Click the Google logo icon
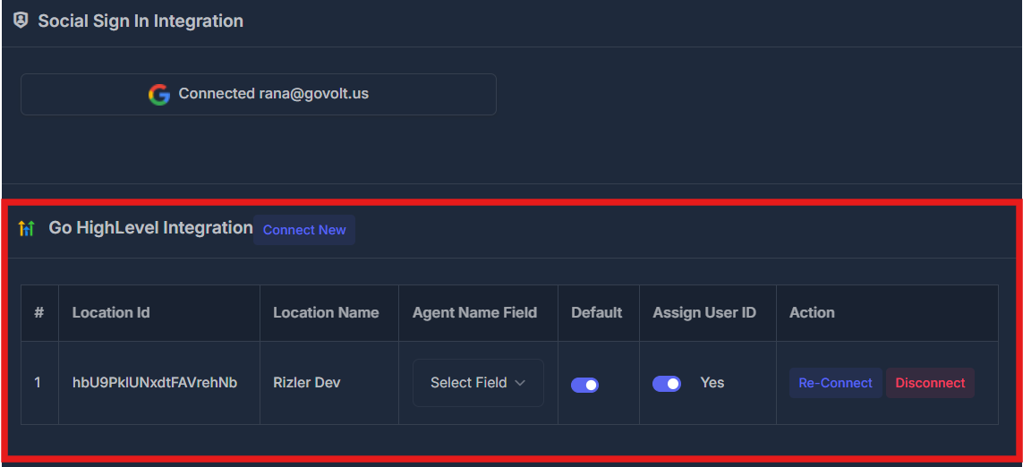 [x=159, y=95]
